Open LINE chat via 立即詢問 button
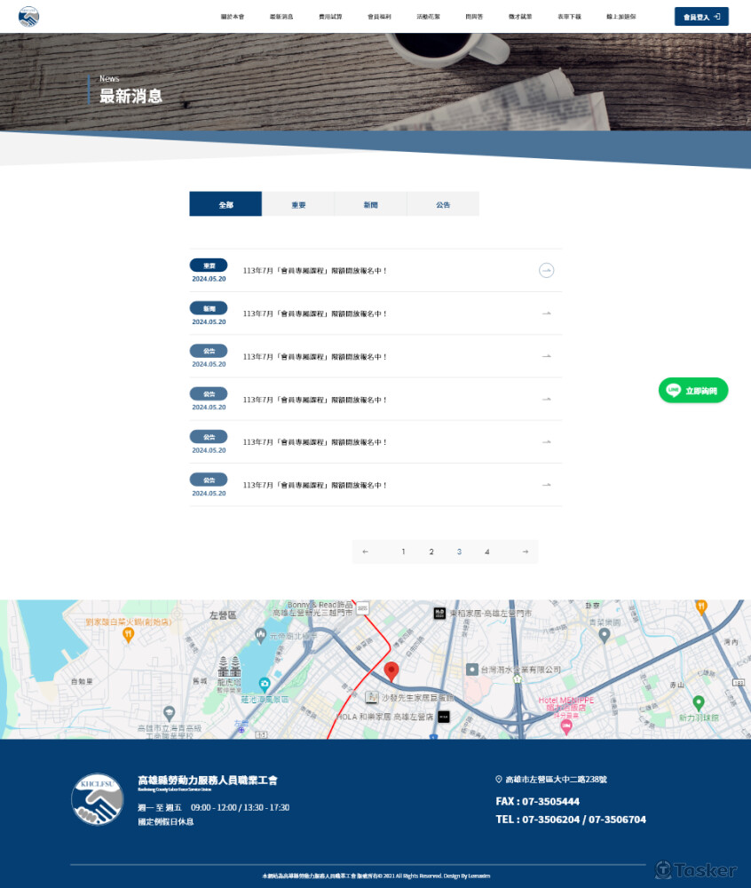Screen dimensions: 751x888 pyautogui.click(x=693, y=391)
